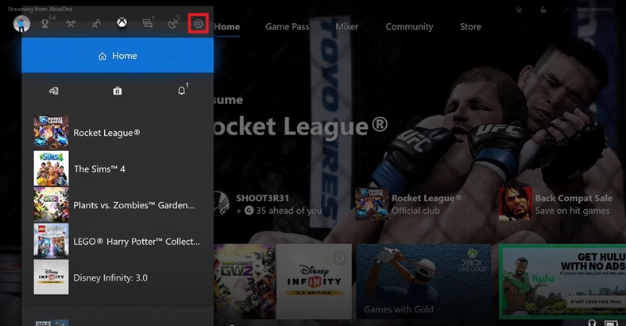Switch to the Store dashboard tab

click(470, 27)
